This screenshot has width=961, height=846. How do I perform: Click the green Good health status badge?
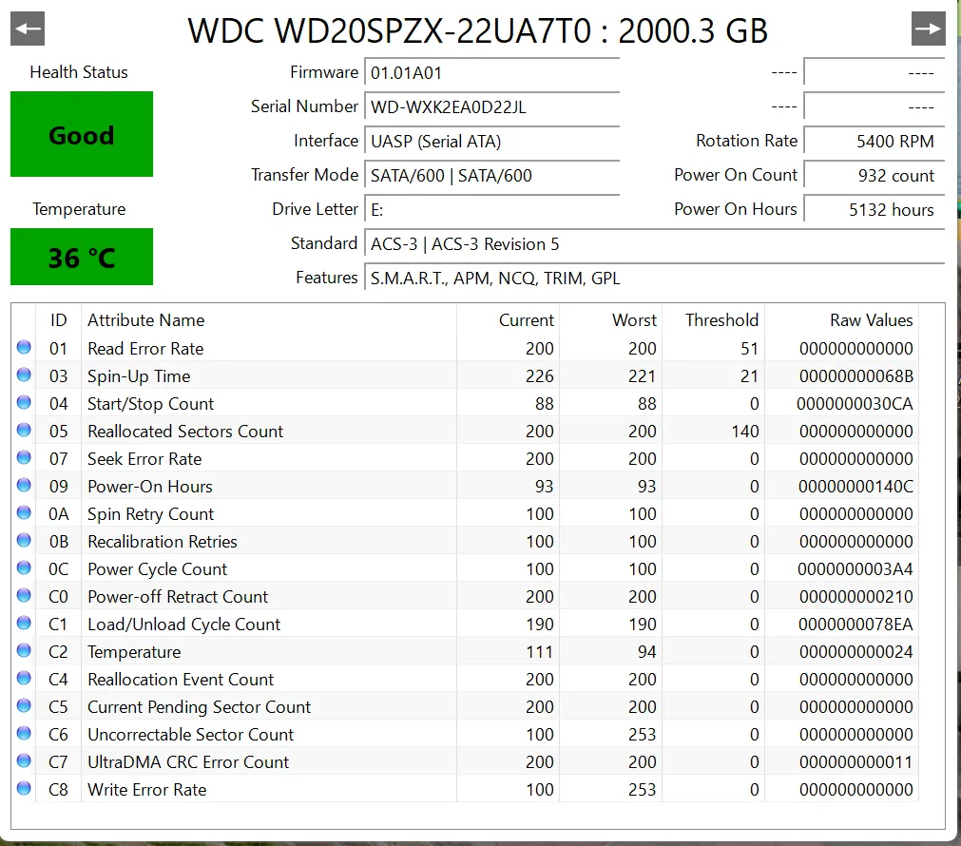(x=81, y=134)
